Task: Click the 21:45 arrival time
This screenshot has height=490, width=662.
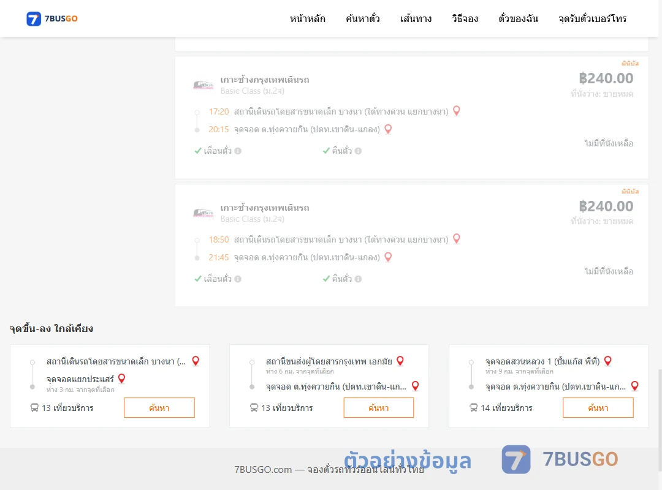Action: [x=219, y=257]
